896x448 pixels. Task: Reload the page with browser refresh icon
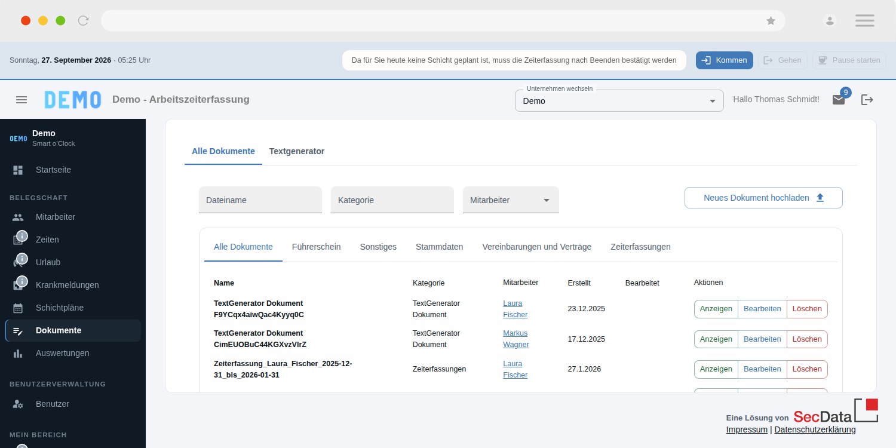[84, 21]
